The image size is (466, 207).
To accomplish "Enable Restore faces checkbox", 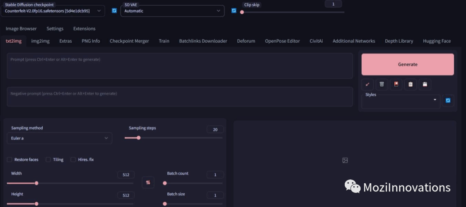I will pos(9,160).
